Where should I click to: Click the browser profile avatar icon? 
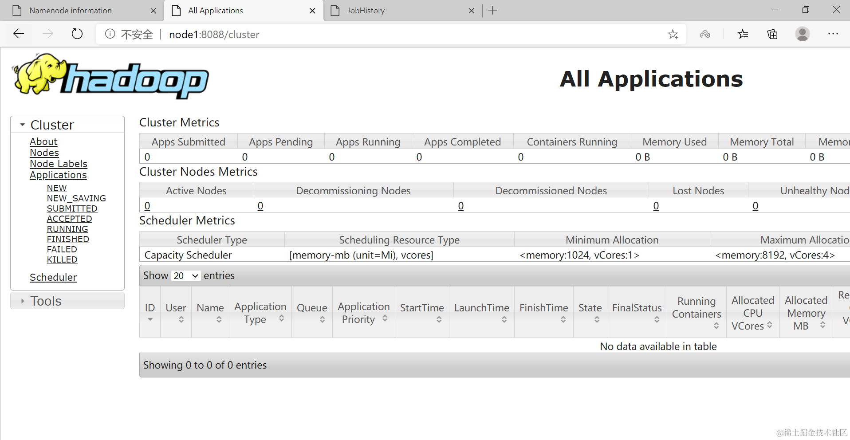tap(803, 34)
